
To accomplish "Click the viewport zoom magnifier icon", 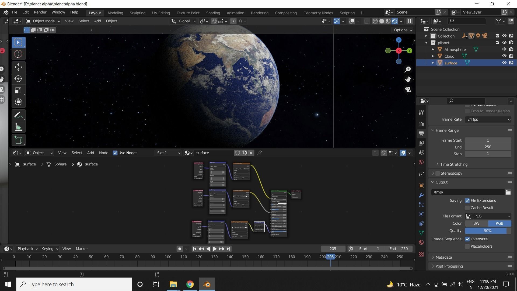I will point(408,70).
